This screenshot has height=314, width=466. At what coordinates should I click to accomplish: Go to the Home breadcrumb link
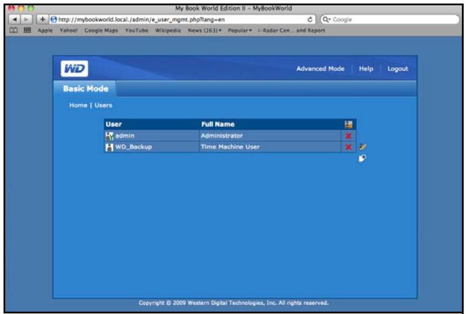[x=78, y=105]
